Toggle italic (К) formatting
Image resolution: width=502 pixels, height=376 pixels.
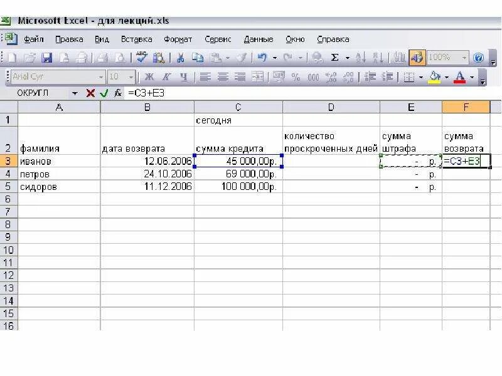tap(166, 76)
